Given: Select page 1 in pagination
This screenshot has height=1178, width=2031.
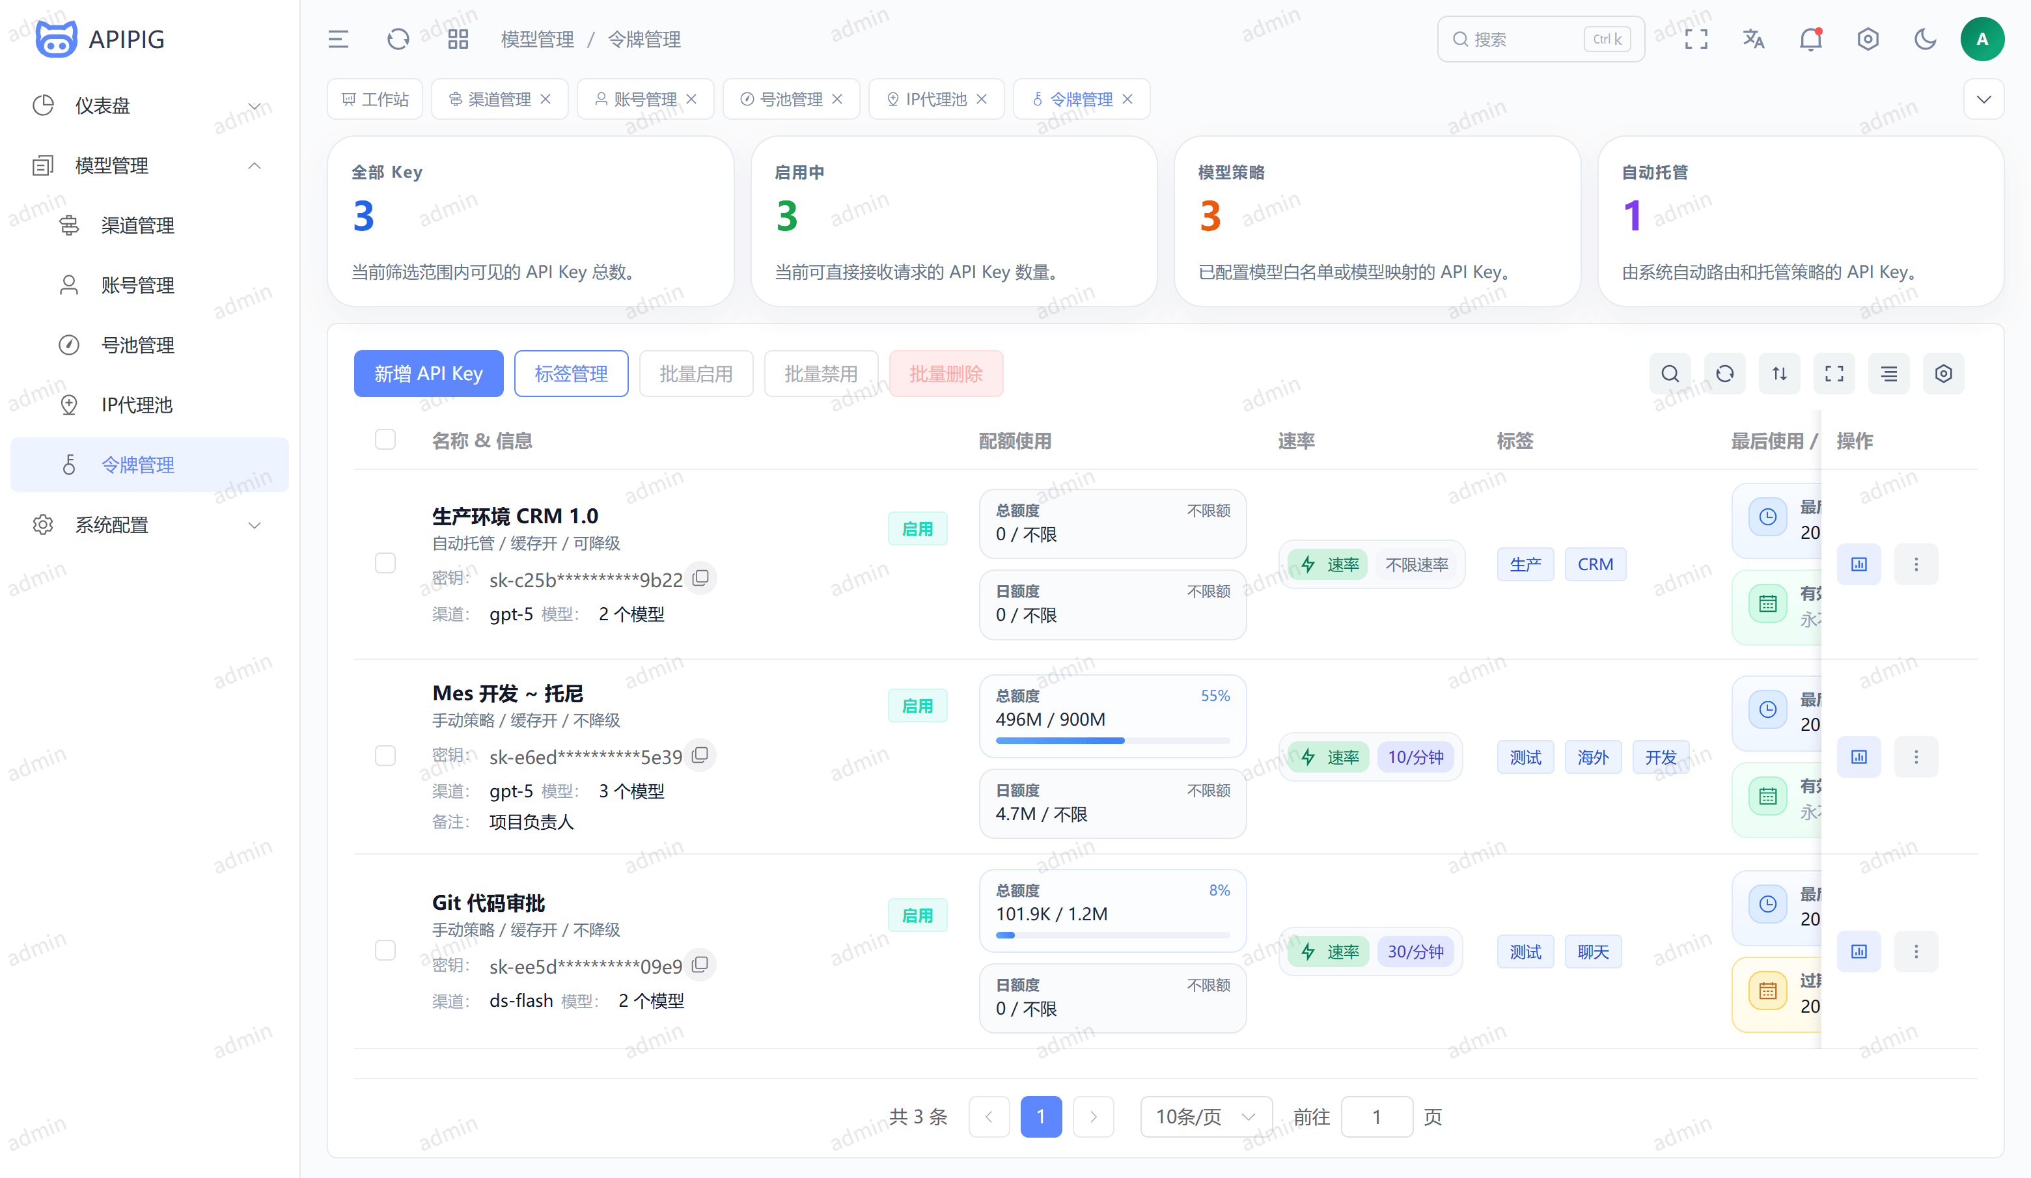Looking at the screenshot, I should point(1042,1117).
